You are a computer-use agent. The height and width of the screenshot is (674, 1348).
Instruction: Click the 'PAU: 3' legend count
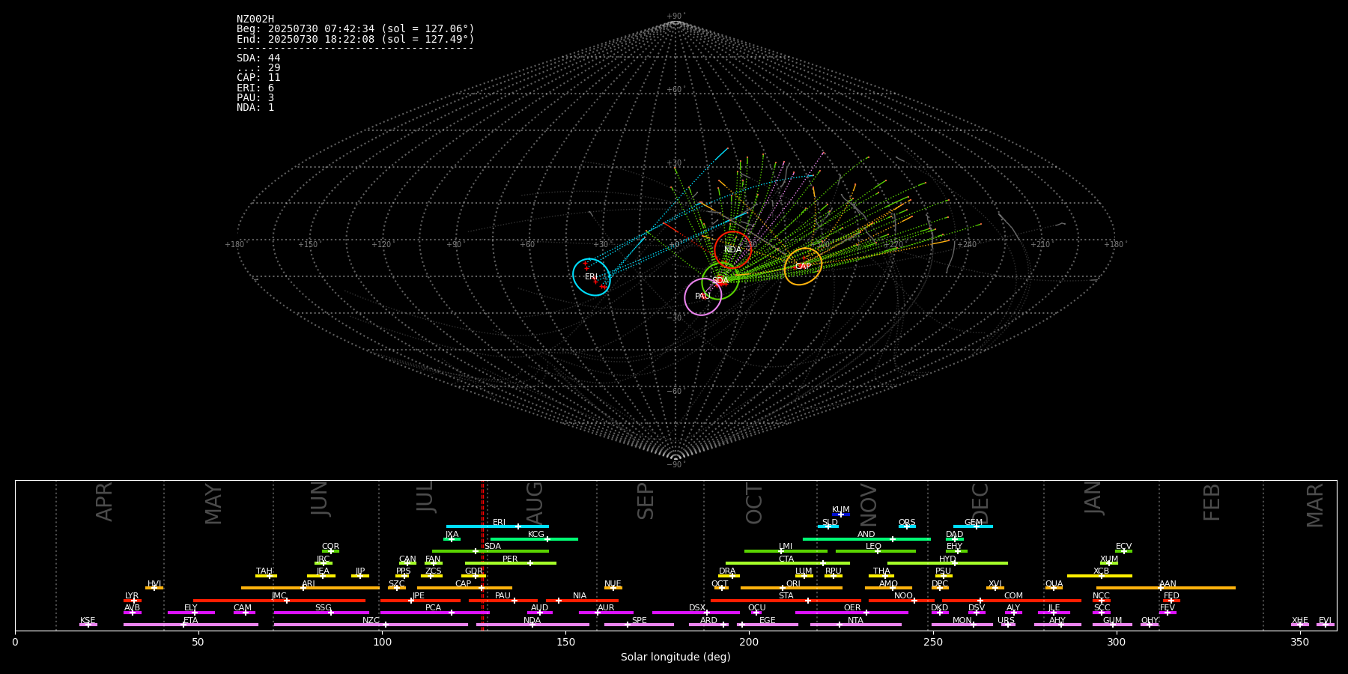click(x=255, y=97)
